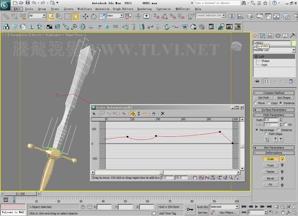Click Scale Control Point in Scale Deformation

coord(139,114)
